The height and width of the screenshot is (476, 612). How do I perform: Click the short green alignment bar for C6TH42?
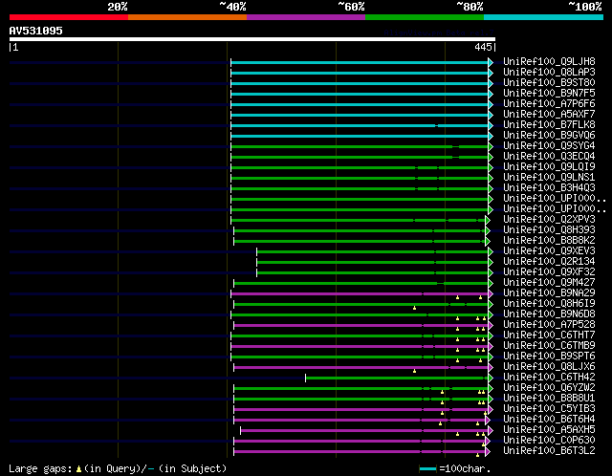(x=397, y=379)
